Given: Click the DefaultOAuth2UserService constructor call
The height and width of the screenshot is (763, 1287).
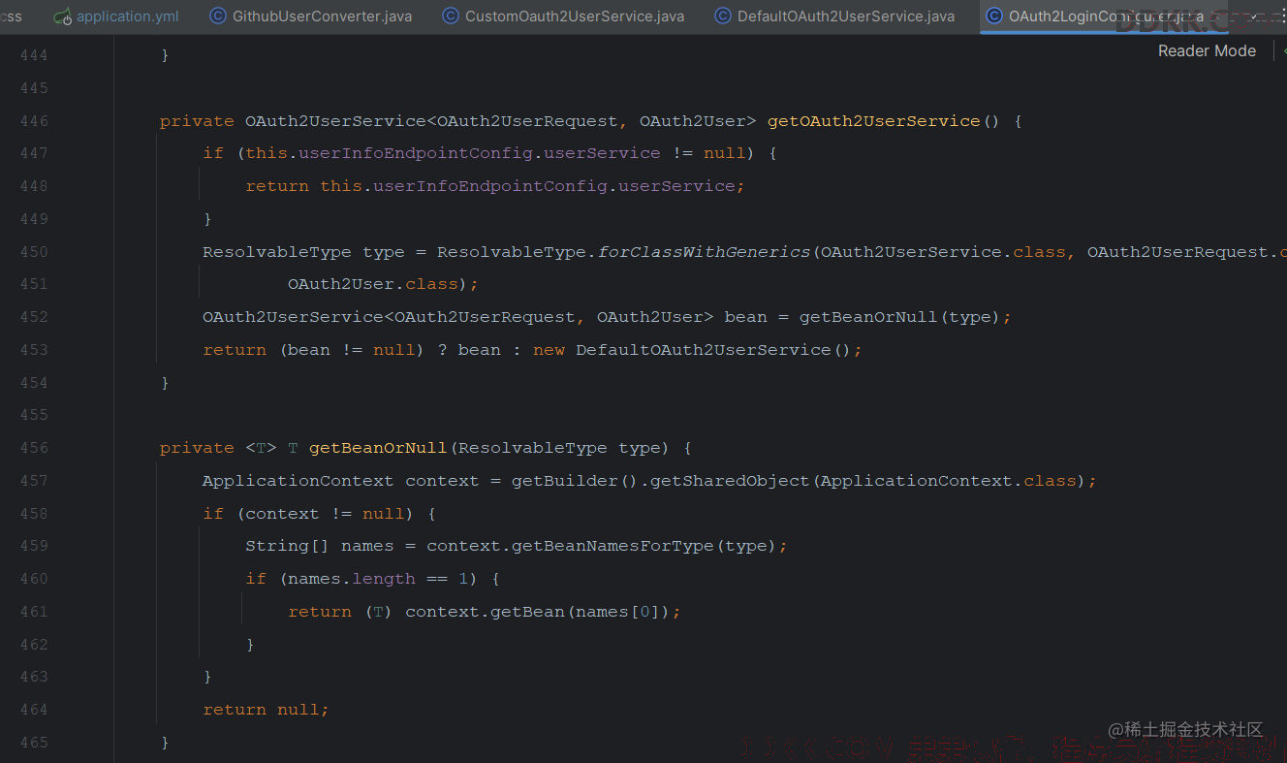Looking at the screenshot, I should (x=703, y=350).
